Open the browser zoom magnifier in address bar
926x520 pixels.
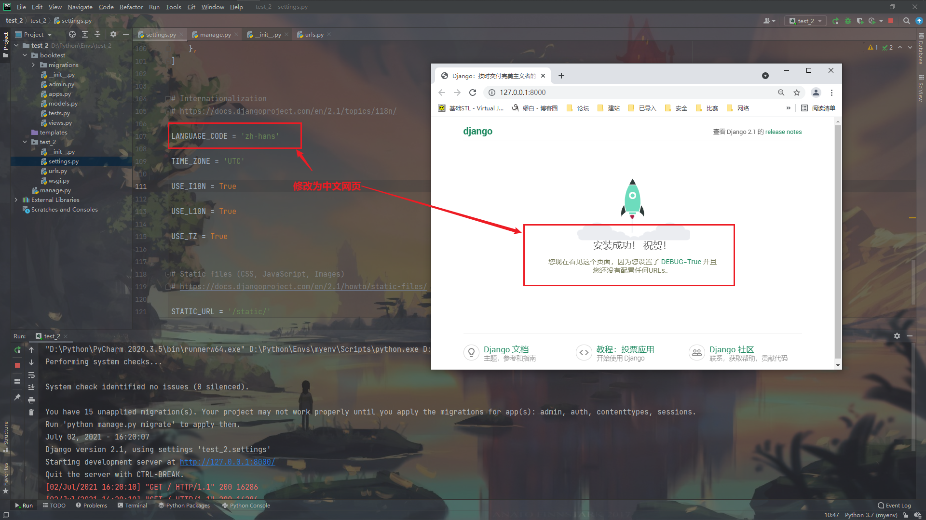781,93
